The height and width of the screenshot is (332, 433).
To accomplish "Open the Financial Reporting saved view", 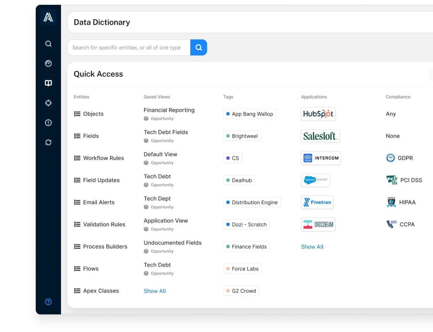I will pyautogui.click(x=169, y=110).
